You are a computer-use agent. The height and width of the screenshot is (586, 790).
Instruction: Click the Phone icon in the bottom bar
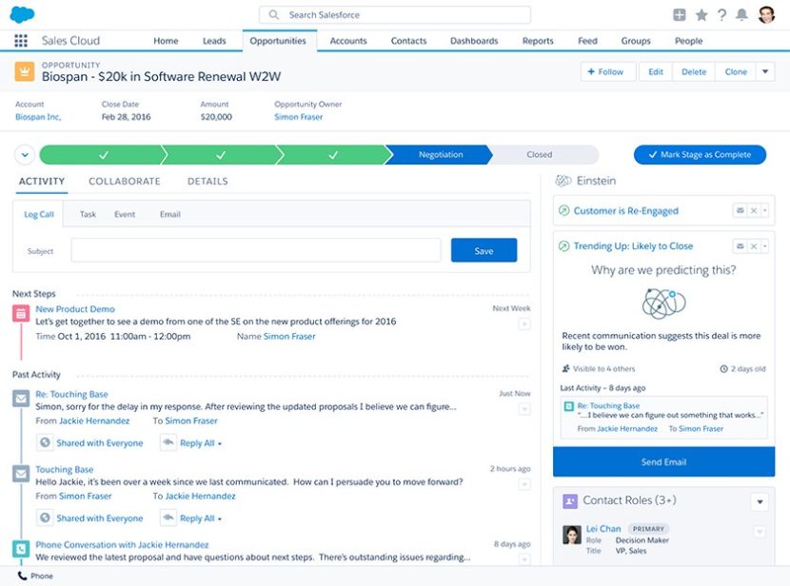pyautogui.click(x=23, y=576)
